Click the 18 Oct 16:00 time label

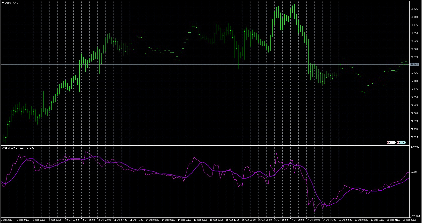click(377, 220)
